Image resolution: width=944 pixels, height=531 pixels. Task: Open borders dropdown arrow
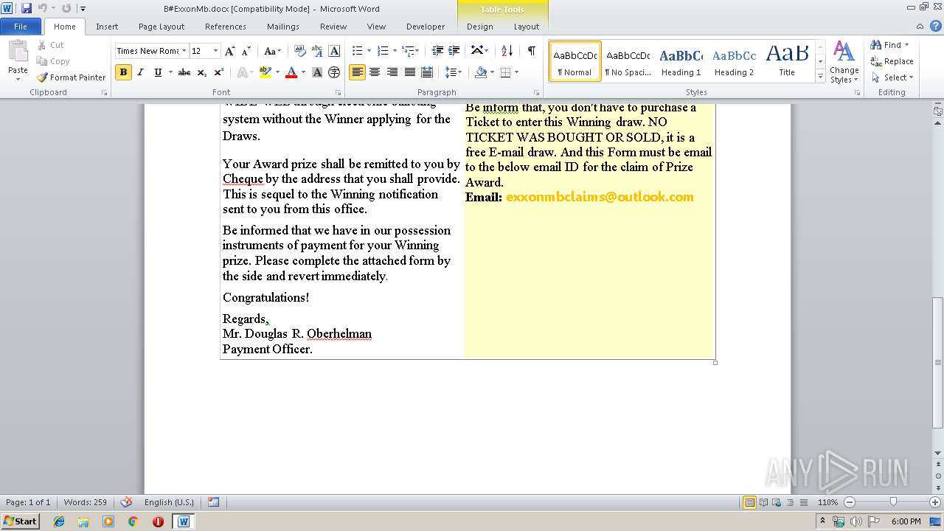point(516,72)
